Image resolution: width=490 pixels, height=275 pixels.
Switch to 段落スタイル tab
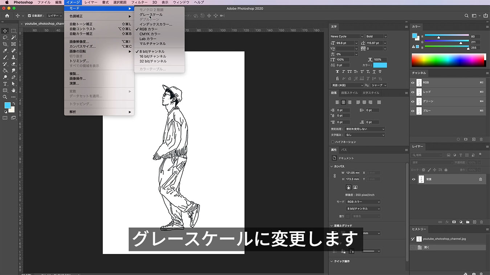[349, 93]
